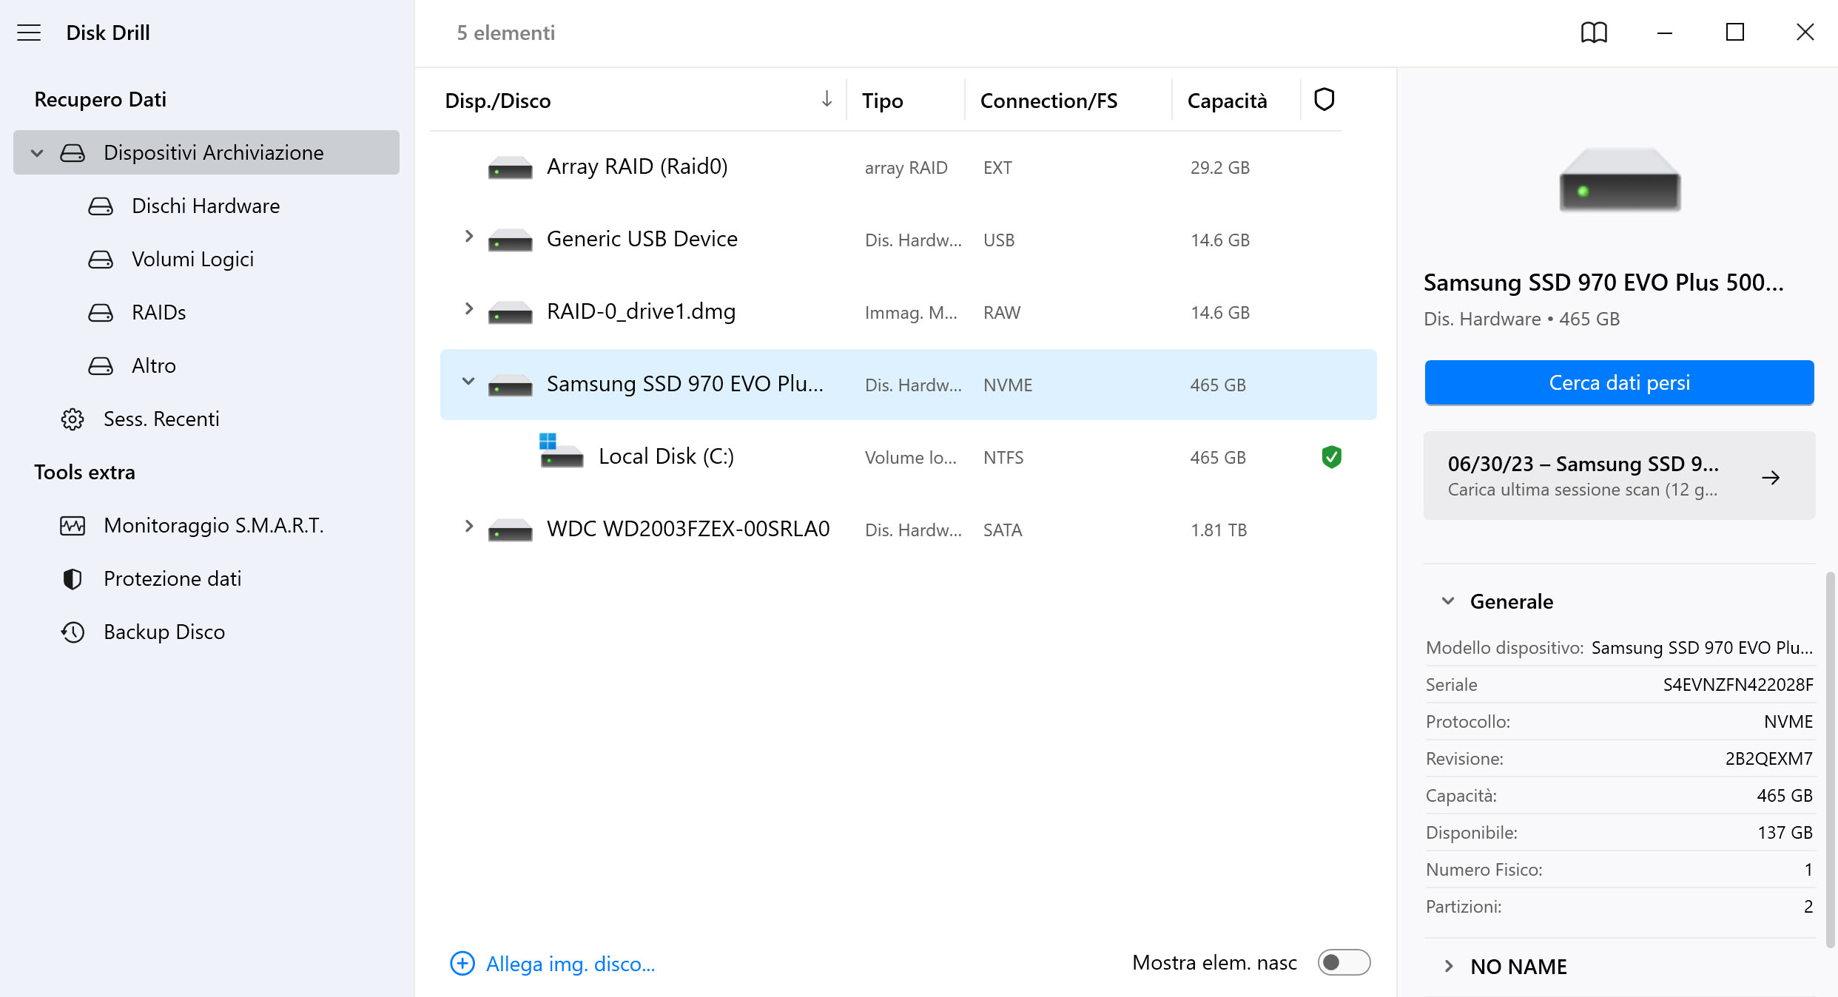The height and width of the screenshot is (997, 1838).
Task: Sort by Tipo column header
Action: pos(882,101)
